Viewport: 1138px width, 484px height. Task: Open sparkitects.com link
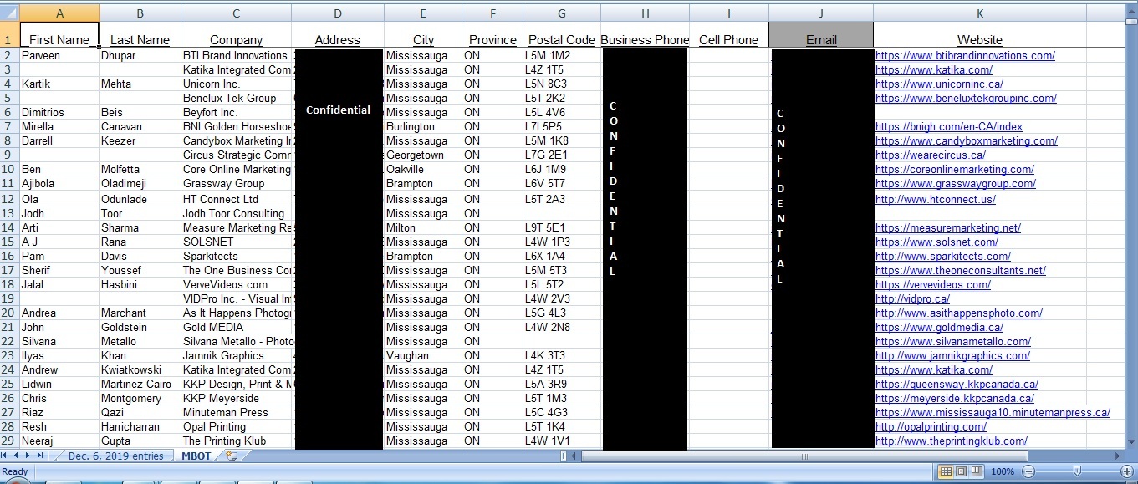[x=943, y=257]
